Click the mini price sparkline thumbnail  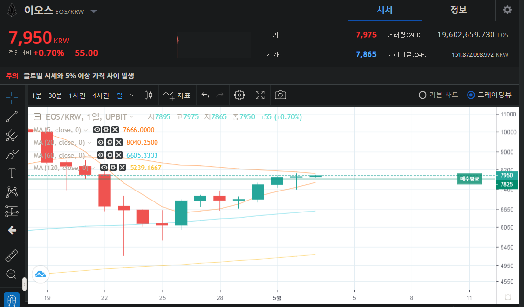pos(214,45)
